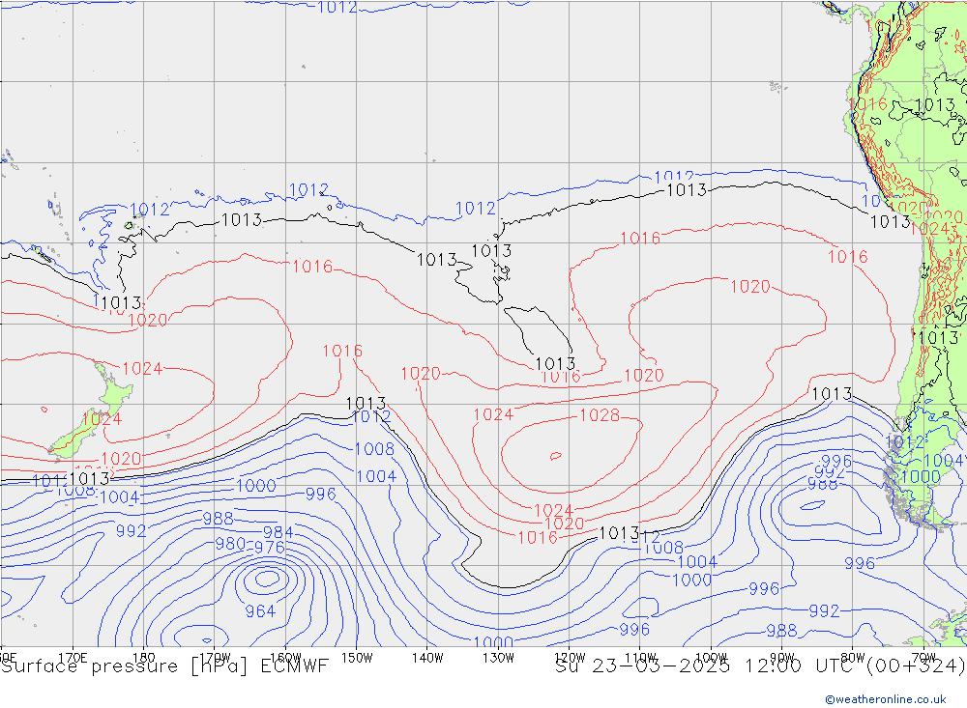Click the 140W longitude label

tap(427, 658)
